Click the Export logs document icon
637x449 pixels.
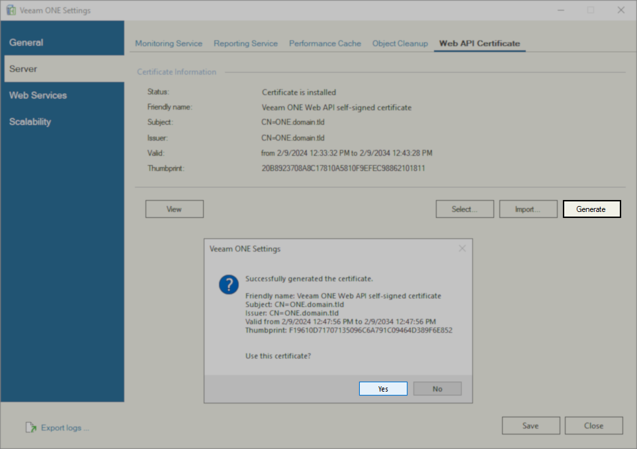tap(31, 427)
